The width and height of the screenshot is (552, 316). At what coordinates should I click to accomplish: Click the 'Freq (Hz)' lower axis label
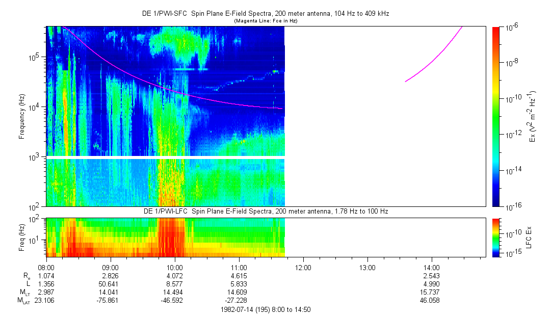point(22,237)
